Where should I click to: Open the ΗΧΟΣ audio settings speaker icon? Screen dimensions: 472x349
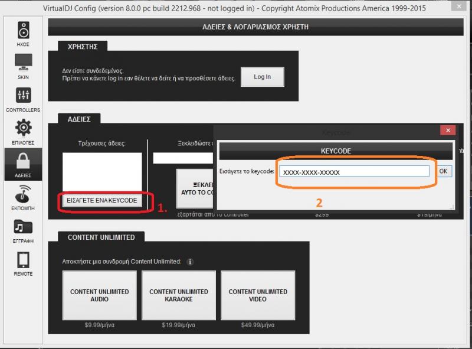tap(23, 30)
